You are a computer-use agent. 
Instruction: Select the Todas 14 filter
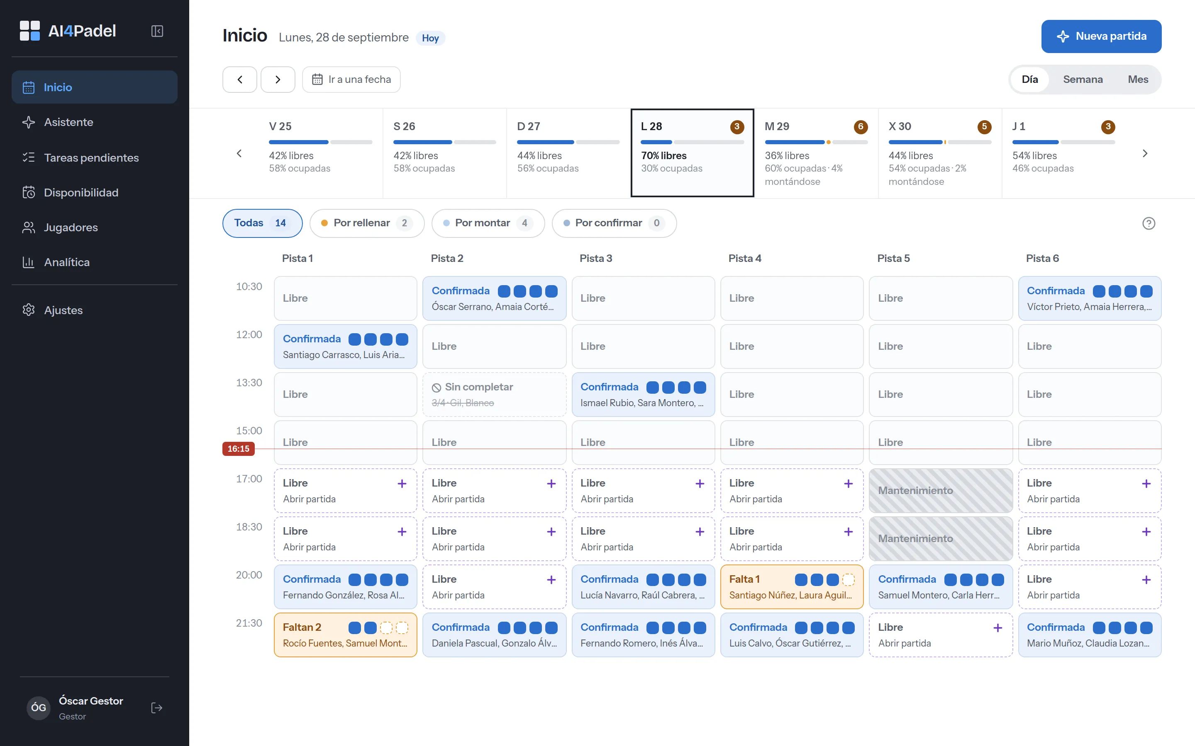pyautogui.click(x=262, y=223)
